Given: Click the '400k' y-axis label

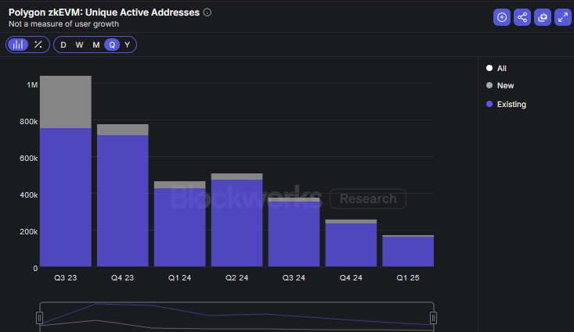Looking at the screenshot, I should click(28, 195).
